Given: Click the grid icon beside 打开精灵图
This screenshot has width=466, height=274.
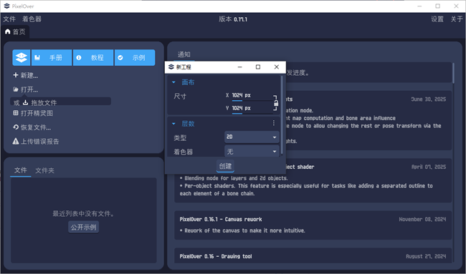Looking at the screenshot, I should 16,113.
